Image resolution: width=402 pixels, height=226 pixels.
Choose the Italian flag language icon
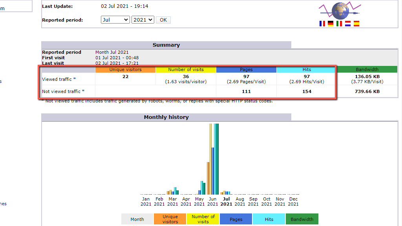[x=339, y=24]
